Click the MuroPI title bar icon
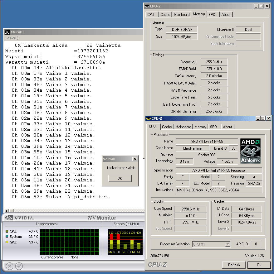 tap(7, 32)
